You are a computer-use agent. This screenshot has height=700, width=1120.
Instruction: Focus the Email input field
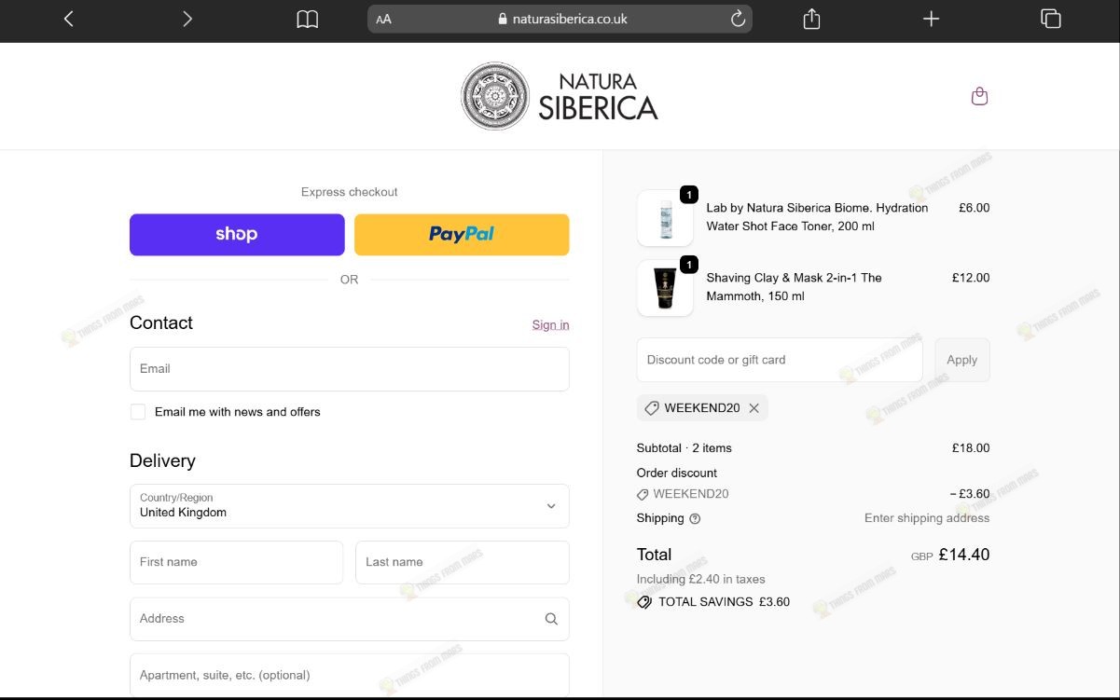[x=350, y=369]
